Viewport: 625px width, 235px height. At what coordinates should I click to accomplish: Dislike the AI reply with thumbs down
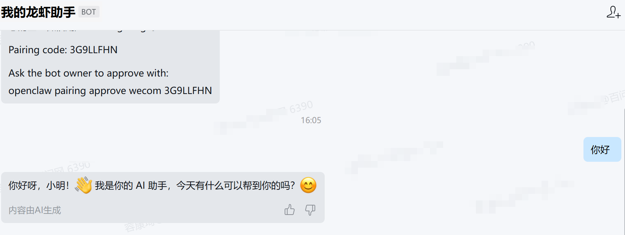point(310,210)
